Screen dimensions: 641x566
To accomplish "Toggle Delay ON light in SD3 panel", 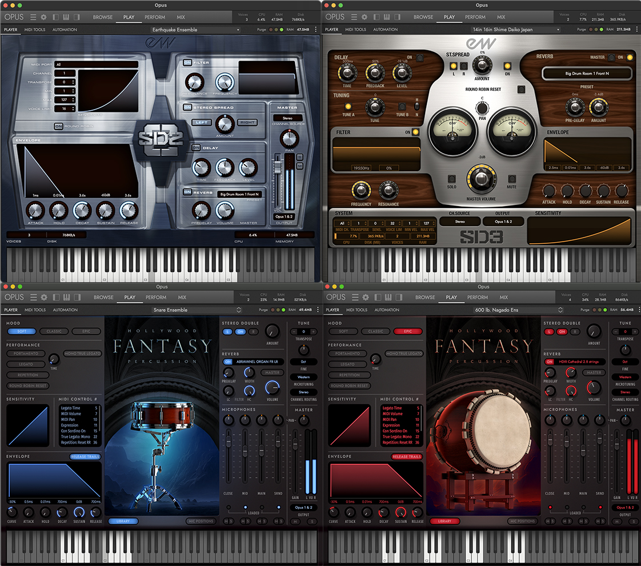I will [x=419, y=58].
